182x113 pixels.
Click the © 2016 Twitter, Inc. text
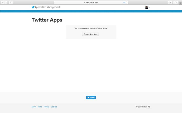(143, 107)
